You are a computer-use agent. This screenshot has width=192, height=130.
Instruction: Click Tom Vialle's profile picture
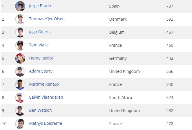coord(20,45)
